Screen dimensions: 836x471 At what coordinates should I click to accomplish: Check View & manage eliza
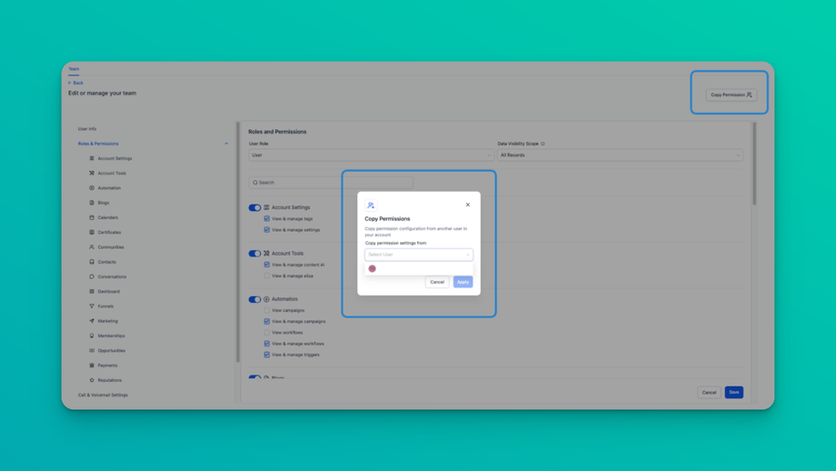266,276
